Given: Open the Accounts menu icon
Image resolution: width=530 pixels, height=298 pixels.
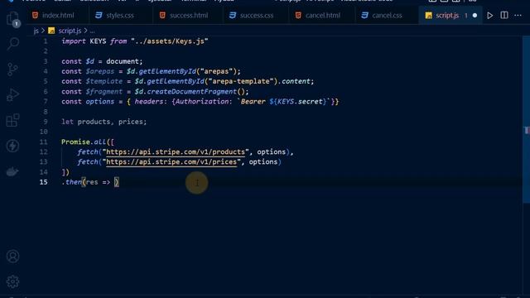Looking at the screenshot, I should [13, 257].
